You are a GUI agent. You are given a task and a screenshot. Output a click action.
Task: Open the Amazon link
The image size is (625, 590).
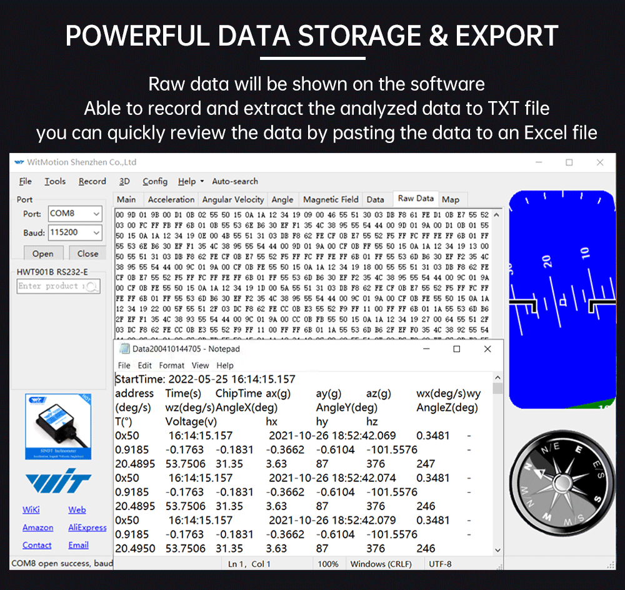(38, 528)
